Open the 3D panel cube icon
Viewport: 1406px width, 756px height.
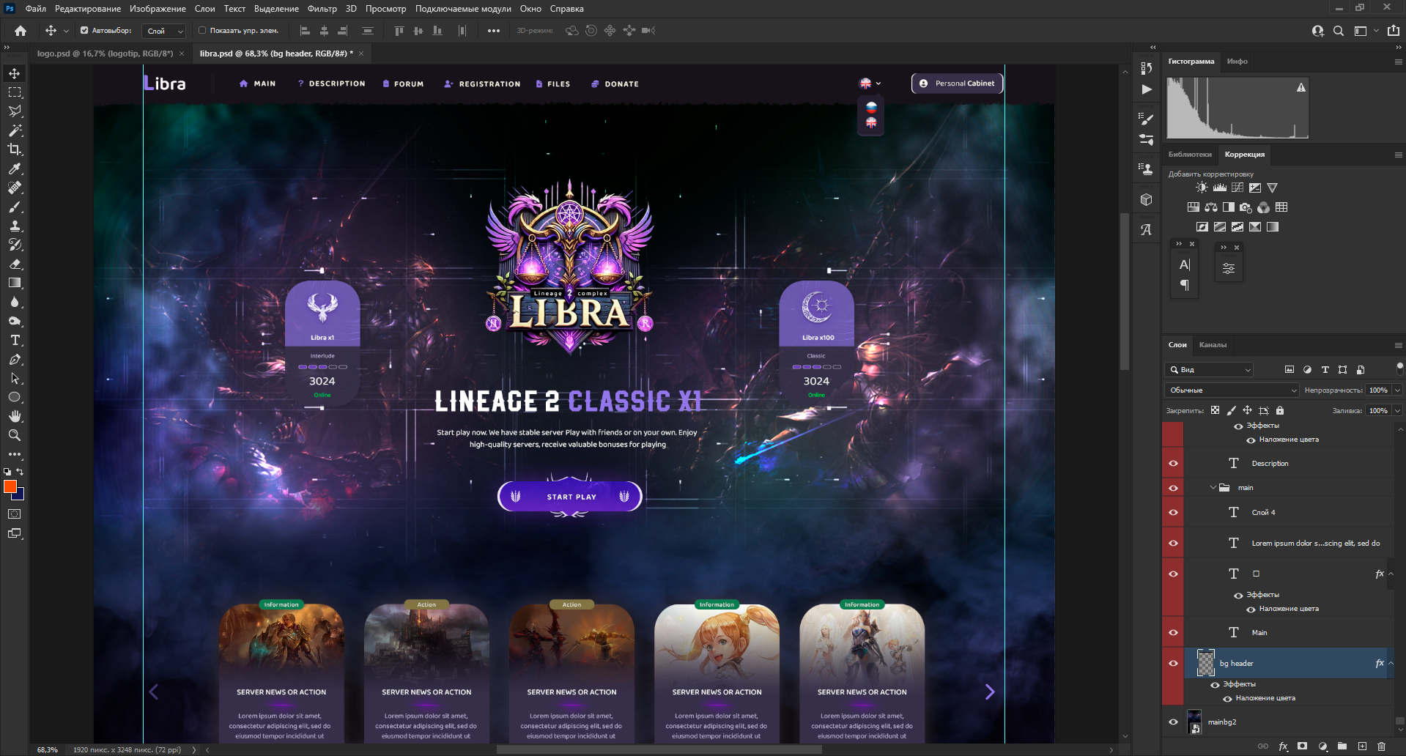tap(1147, 199)
